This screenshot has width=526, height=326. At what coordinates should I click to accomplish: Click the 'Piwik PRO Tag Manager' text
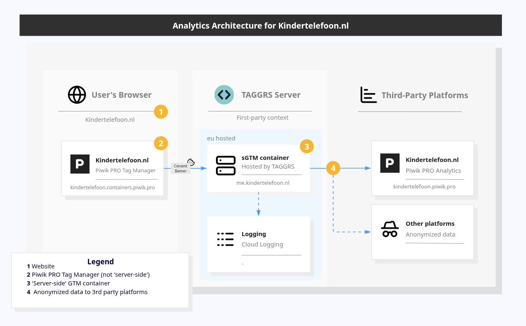126,170
